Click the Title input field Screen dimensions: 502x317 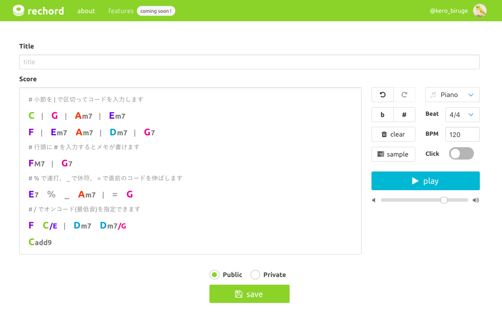coord(250,62)
